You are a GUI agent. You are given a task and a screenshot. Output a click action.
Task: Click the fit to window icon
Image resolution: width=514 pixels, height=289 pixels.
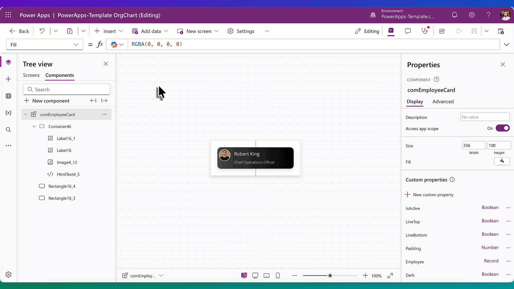(390, 276)
